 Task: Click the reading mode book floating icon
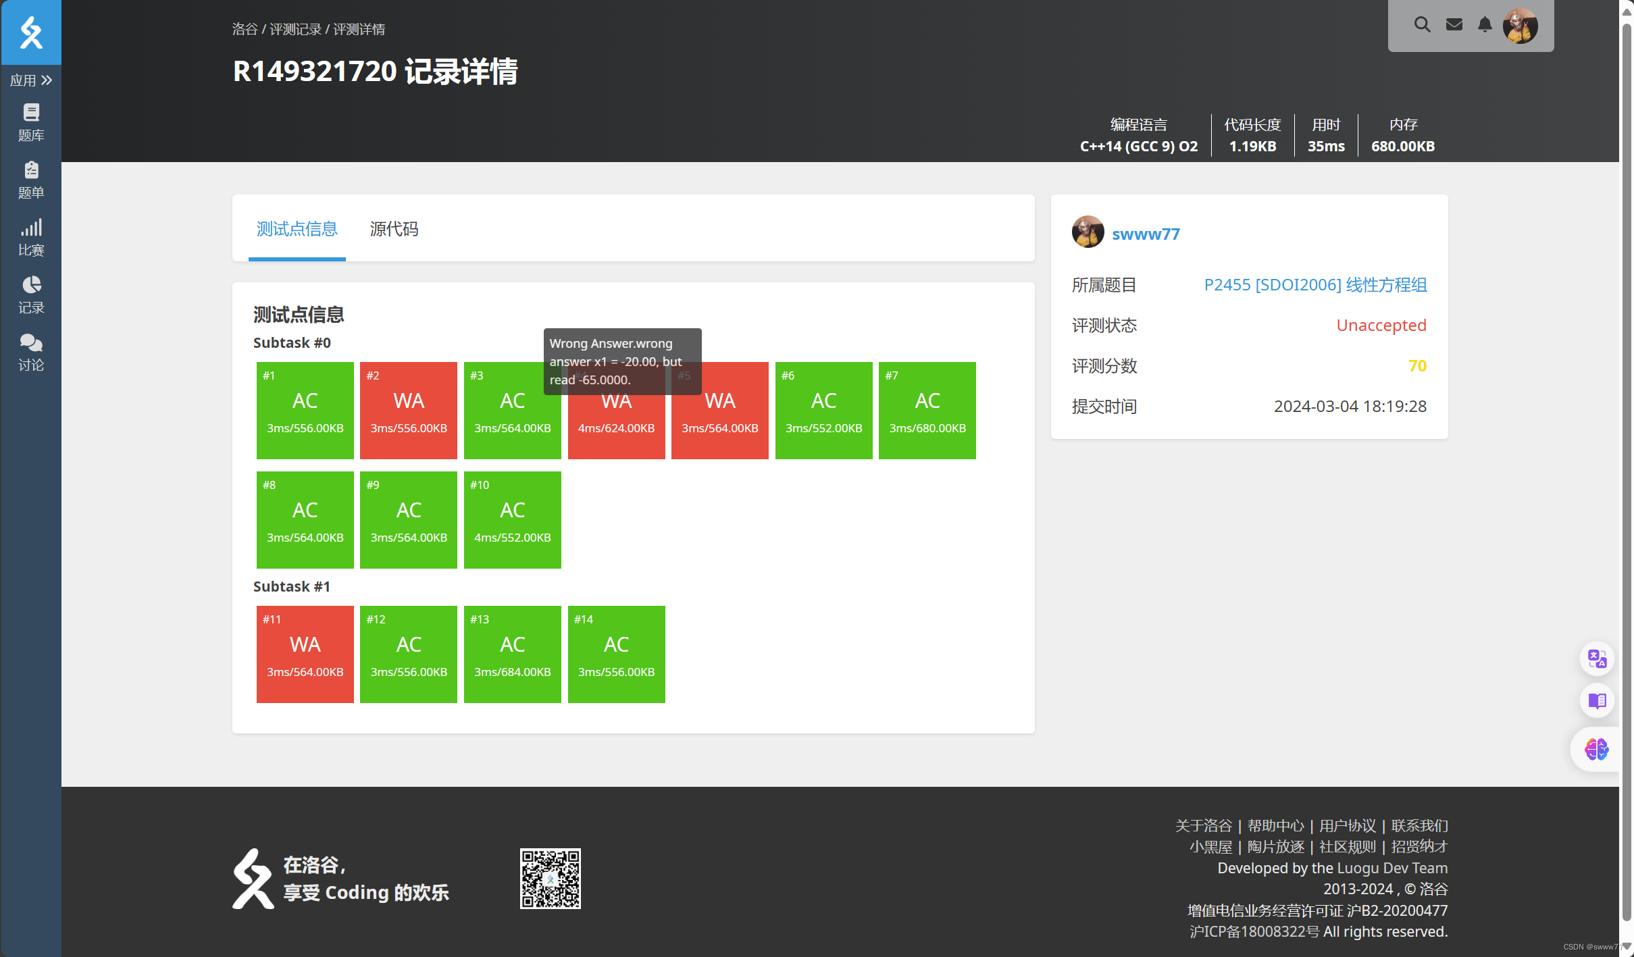[1597, 700]
